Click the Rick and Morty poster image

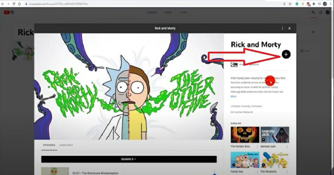pyautogui.click(x=129, y=86)
